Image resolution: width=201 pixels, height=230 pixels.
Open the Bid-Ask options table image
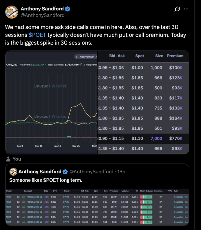click(x=143, y=103)
